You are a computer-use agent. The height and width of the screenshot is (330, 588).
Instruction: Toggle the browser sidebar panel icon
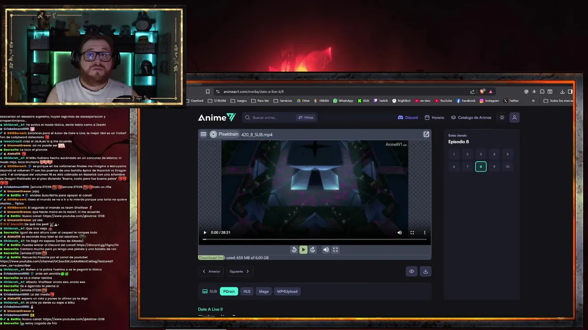pos(570,91)
